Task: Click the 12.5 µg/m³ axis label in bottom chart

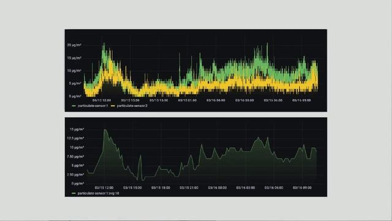Action: tap(75, 138)
